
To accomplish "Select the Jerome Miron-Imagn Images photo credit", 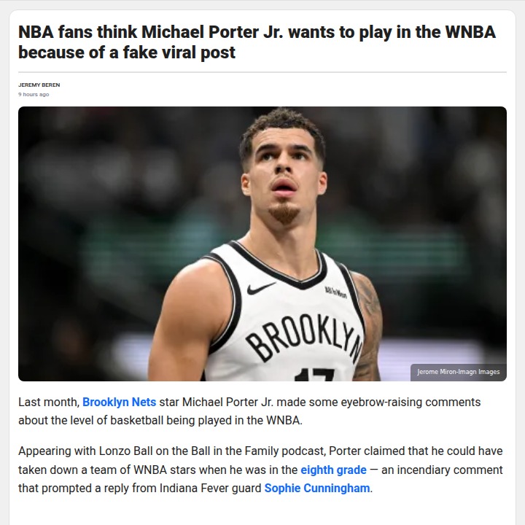I will pyautogui.click(x=459, y=372).
